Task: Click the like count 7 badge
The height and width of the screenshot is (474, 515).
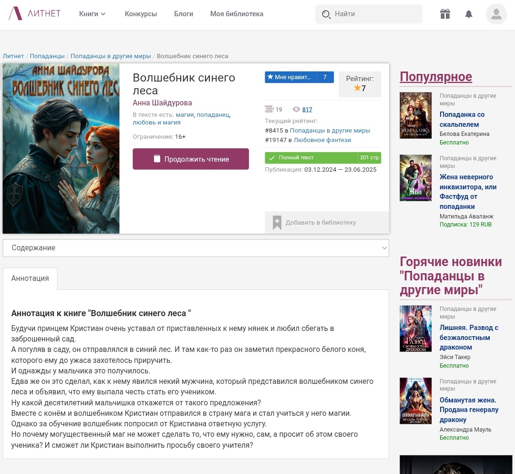Action: [325, 77]
